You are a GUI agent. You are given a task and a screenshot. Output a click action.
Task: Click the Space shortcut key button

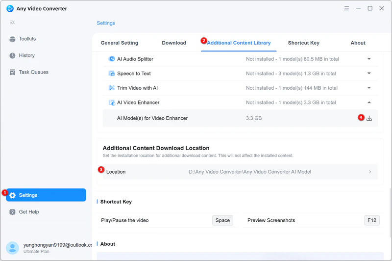(222, 220)
